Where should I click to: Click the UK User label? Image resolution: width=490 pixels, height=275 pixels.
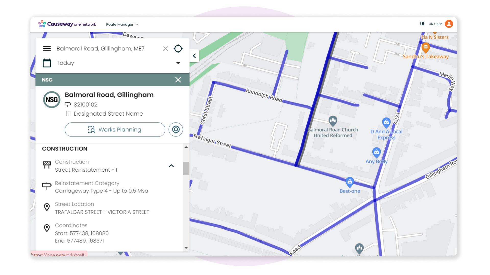click(435, 24)
